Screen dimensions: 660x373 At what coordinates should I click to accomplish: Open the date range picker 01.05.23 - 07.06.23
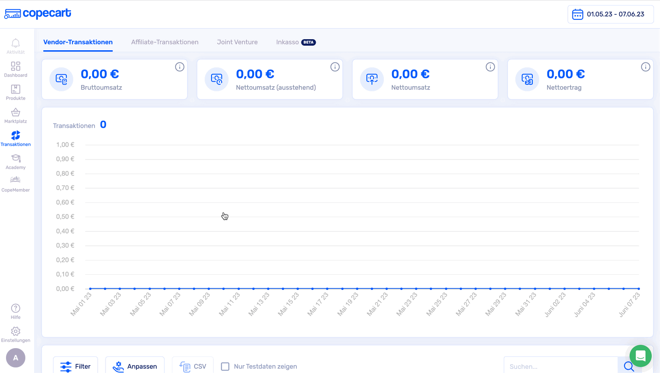point(610,14)
